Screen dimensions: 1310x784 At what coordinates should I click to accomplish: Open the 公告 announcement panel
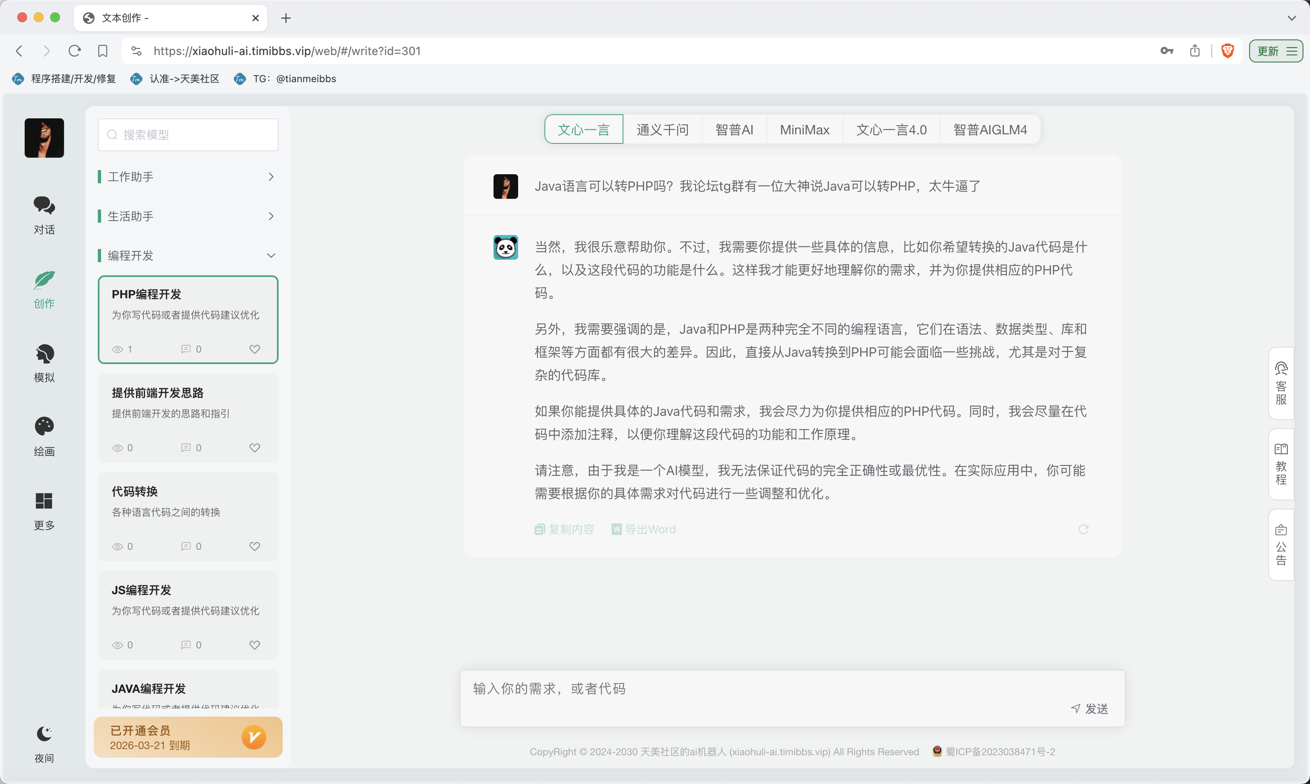coord(1281,545)
